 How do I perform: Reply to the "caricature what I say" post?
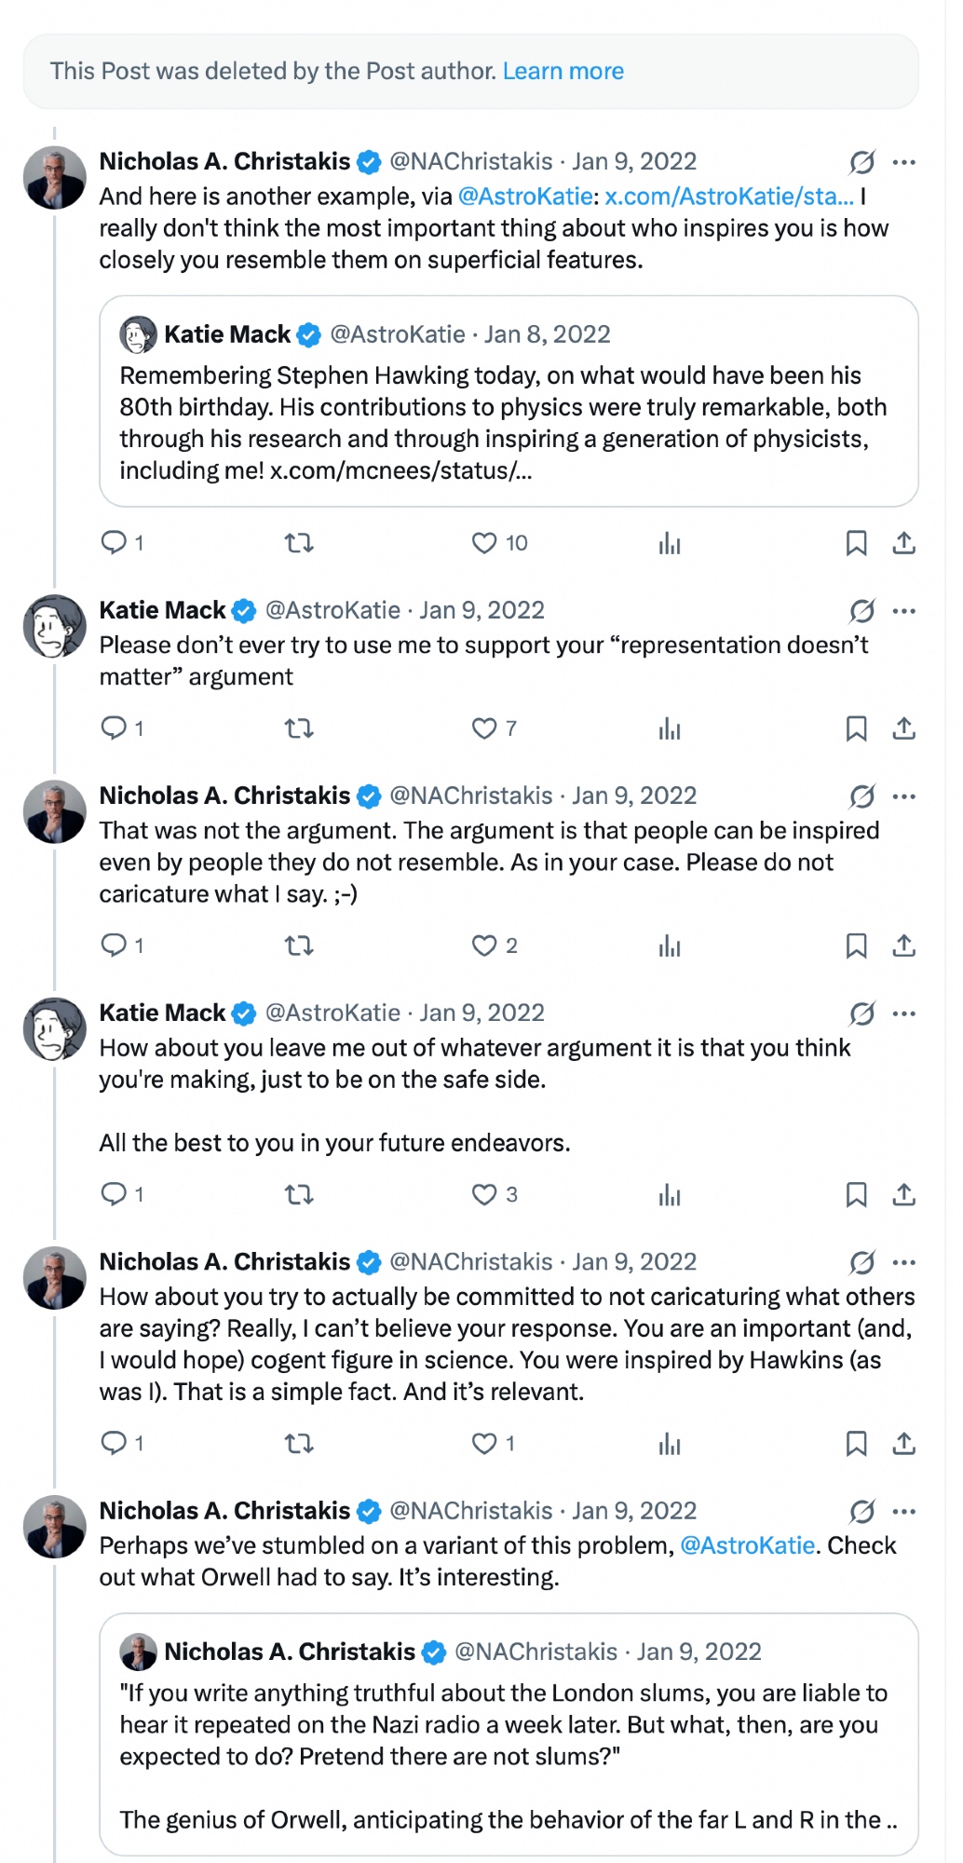coord(114,945)
